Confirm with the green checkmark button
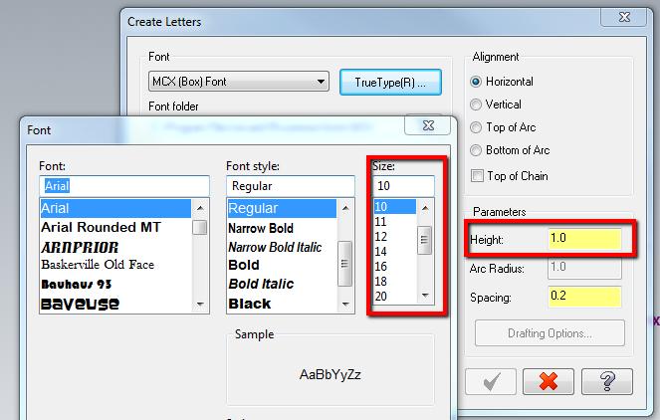Image resolution: width=660 pixels, height=420 pixels. pyautogui.click(x=491, y=382)
